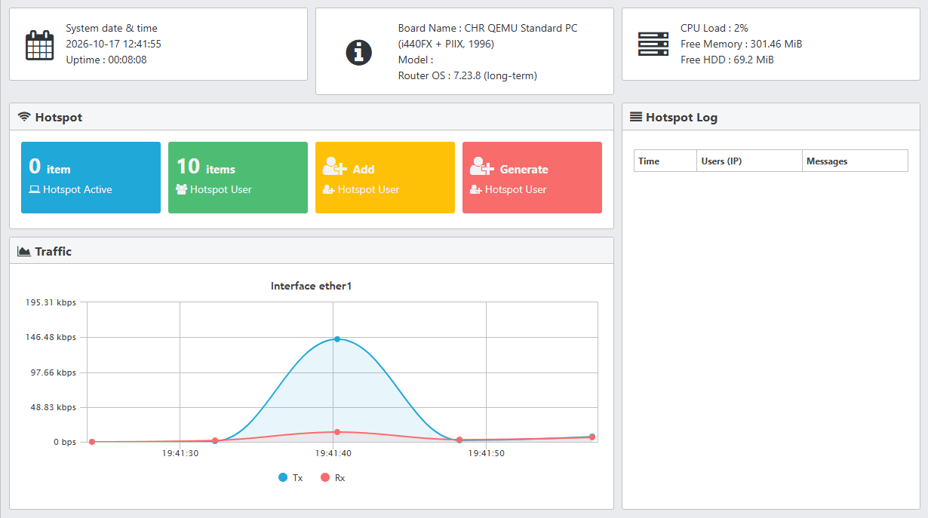Click the 195.31 kbps axis label
Image resolution: width=928 pixels, height=518 pixels.
[x=51, y=302]
